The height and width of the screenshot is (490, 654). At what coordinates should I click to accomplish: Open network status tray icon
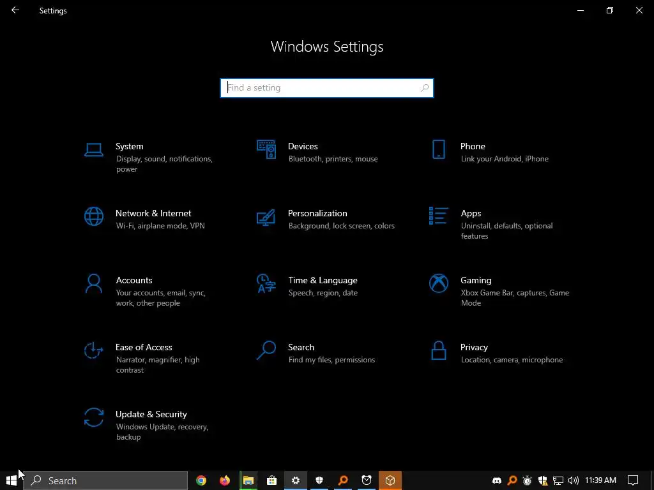pos(558,480)
